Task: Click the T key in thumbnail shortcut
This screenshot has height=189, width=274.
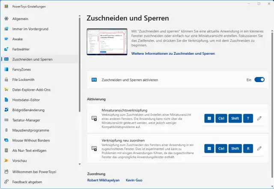Action: coord(248,118)
